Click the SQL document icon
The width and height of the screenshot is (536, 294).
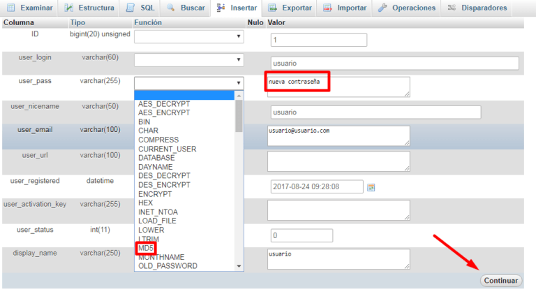(x=131, y=8)
